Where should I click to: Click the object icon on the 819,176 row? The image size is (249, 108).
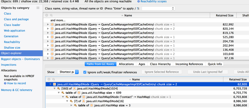point(52,33)
